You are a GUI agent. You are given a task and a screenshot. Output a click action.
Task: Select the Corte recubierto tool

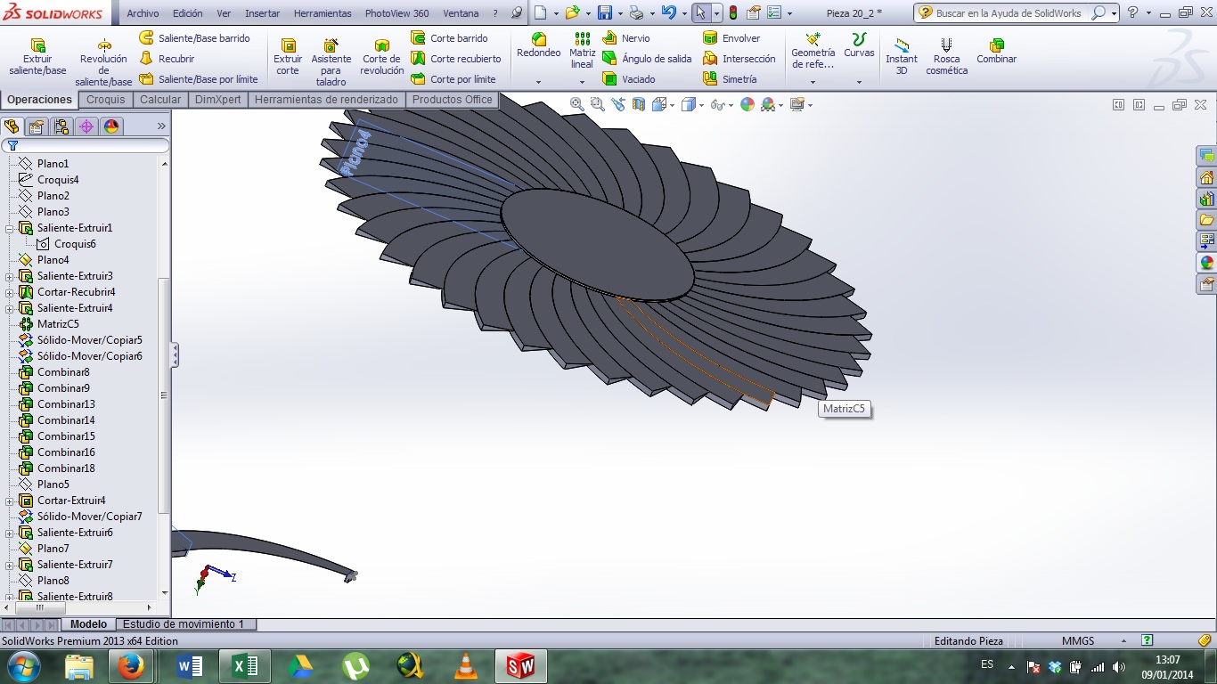pos(456,59)
